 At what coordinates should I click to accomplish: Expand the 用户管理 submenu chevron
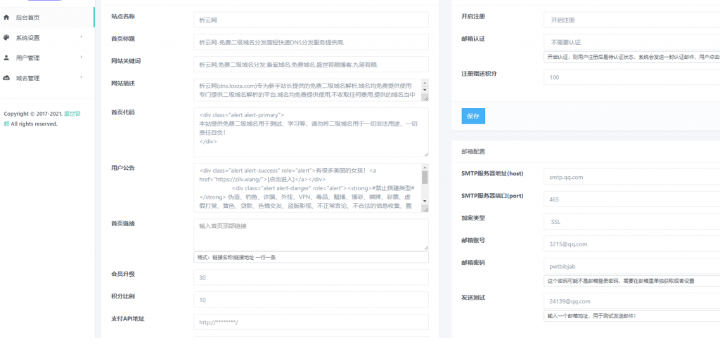click(82, 58)
